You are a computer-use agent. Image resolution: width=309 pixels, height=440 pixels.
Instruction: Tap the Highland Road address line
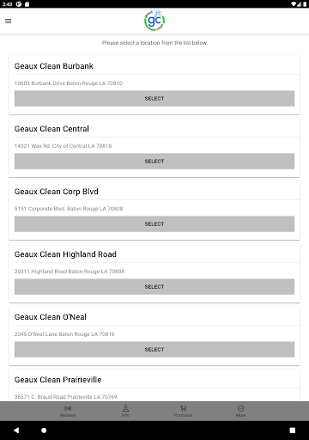70,272
